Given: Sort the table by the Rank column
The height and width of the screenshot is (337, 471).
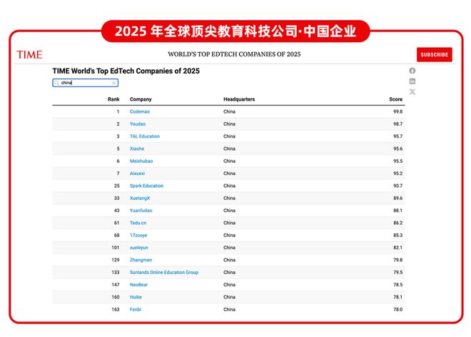Looking at the screenshot, I should (x=113, y=99).
